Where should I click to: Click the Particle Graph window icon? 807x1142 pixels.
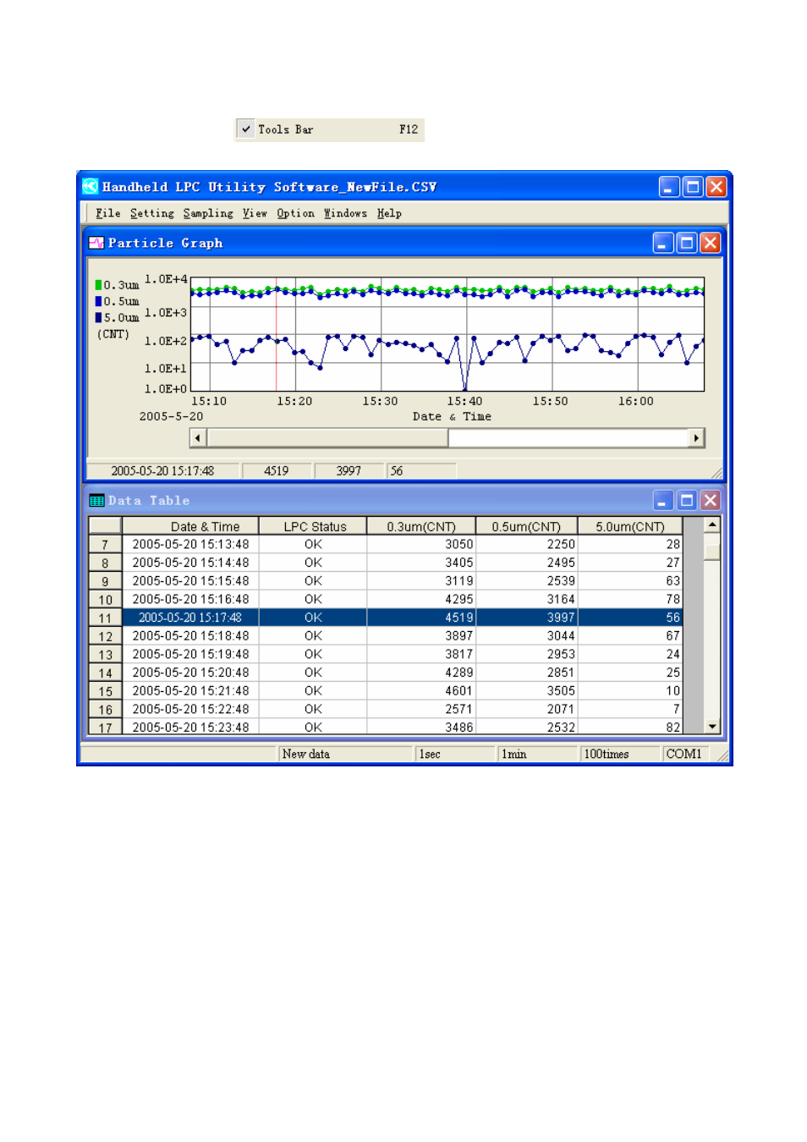(96, 243)
